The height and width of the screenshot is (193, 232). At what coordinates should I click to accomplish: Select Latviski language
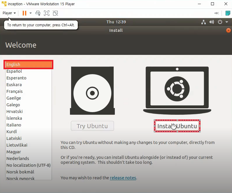28,138
